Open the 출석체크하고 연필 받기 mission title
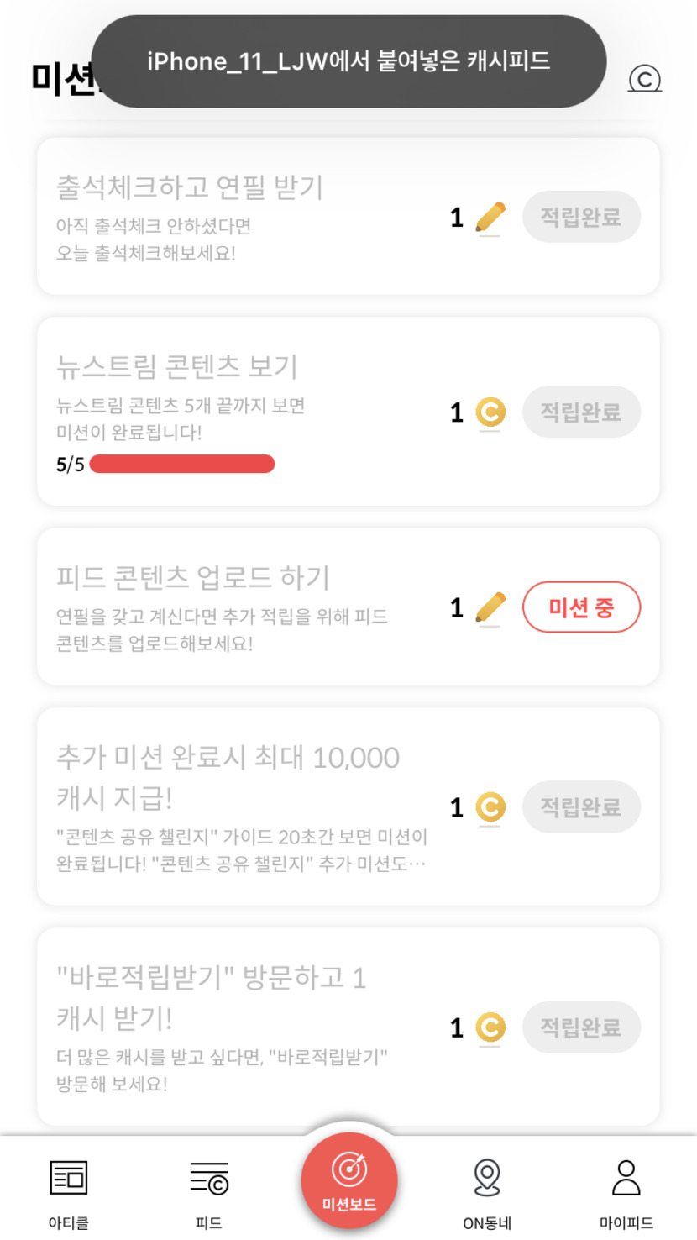The image size is (697, 1240). click(x=190, y=187)
